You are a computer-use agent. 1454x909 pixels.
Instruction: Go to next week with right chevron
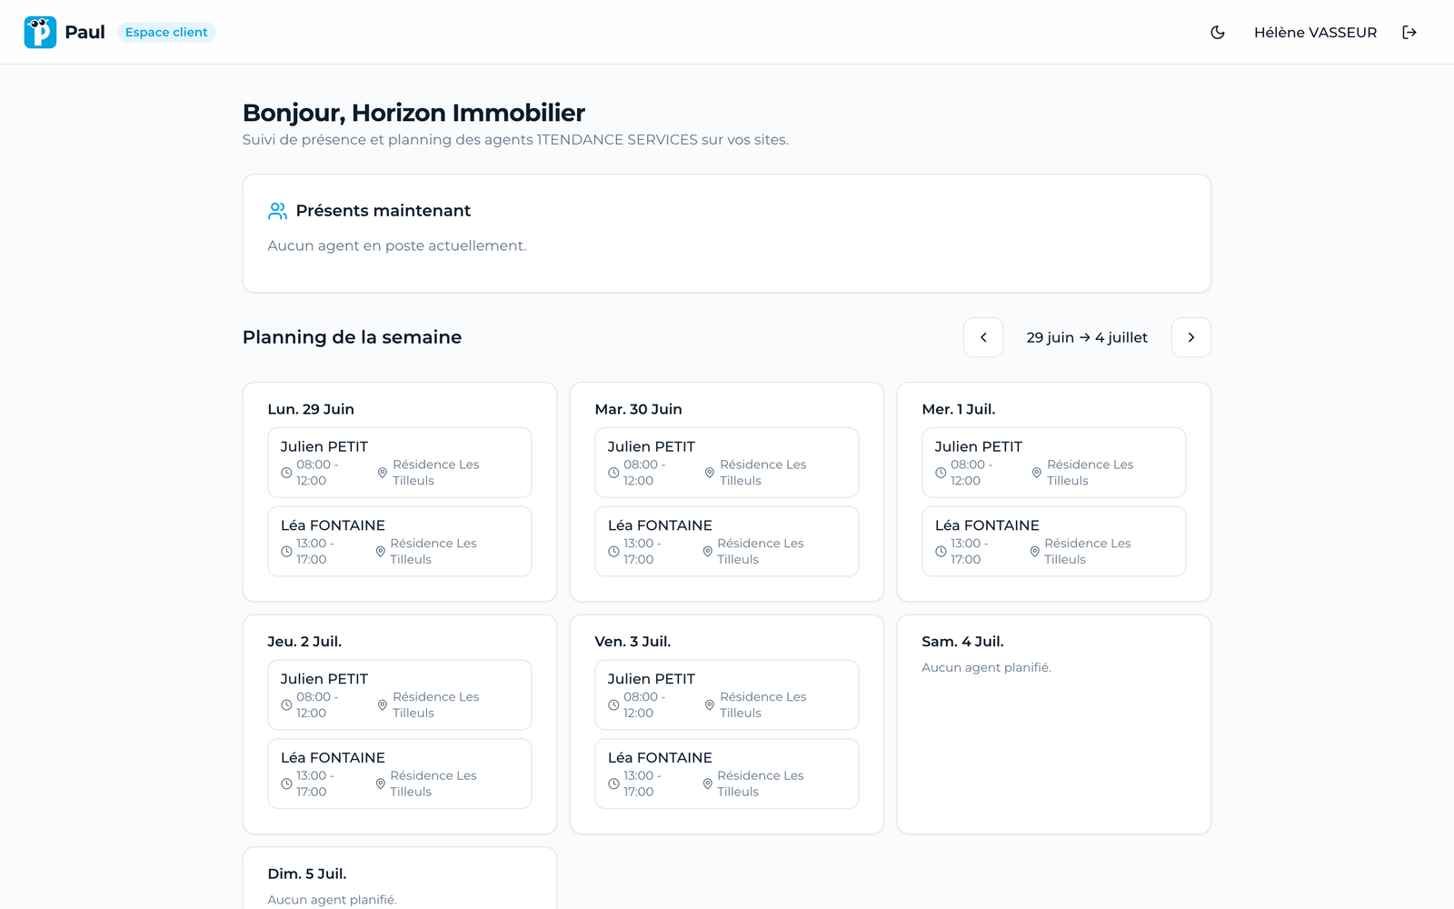pos(1191,337)
